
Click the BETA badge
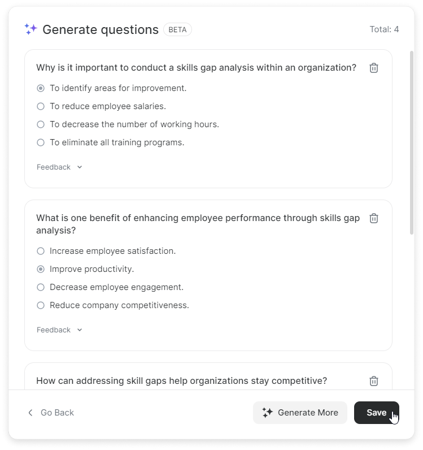[177, 29]
